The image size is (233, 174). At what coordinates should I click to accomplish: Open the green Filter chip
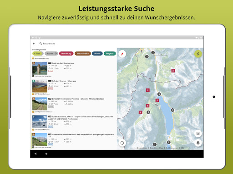click(38, 53)
